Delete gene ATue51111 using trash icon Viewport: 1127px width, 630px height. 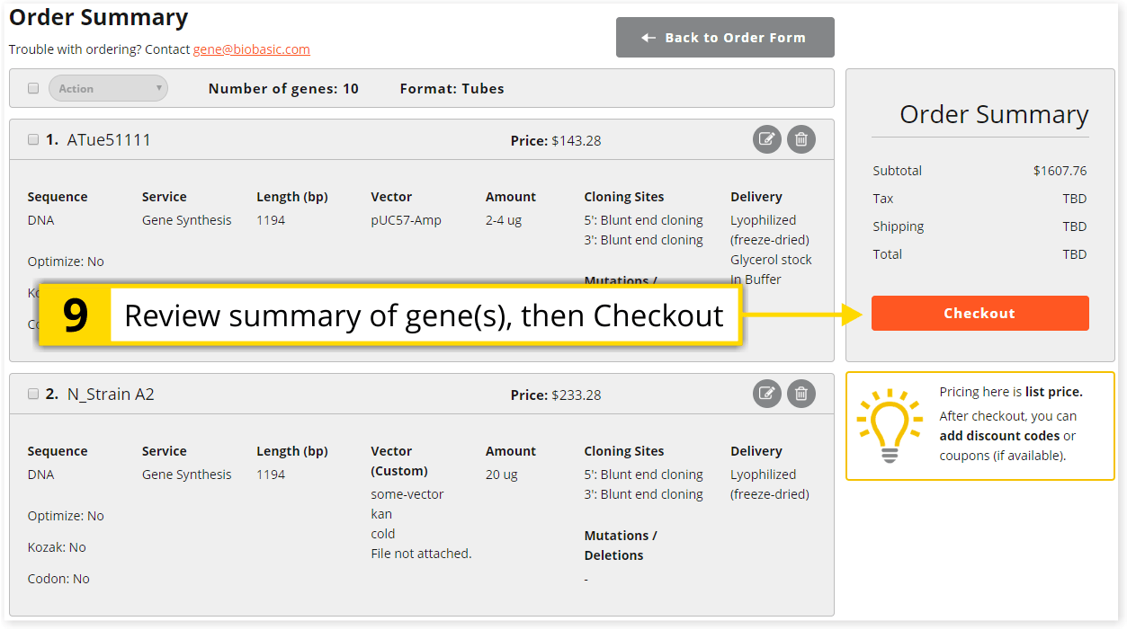[x=801, y=139]
